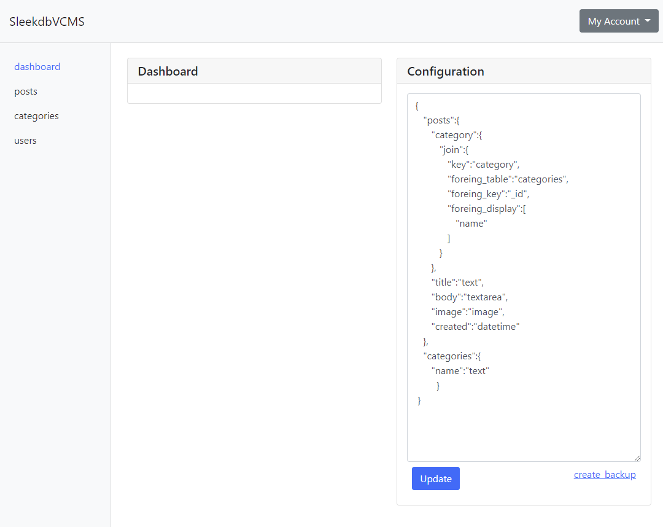Click the create_backup link

coord(605,475)
